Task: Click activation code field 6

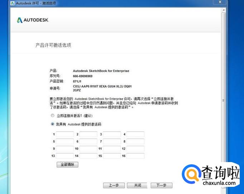Action: click(x=88, y=141)
